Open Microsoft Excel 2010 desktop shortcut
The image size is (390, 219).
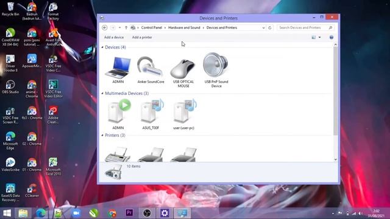coord(53,167)
